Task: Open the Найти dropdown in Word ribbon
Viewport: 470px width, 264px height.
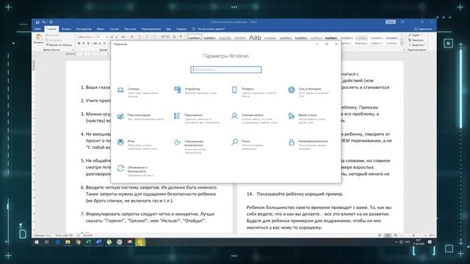Action: (x=416, y=35)
